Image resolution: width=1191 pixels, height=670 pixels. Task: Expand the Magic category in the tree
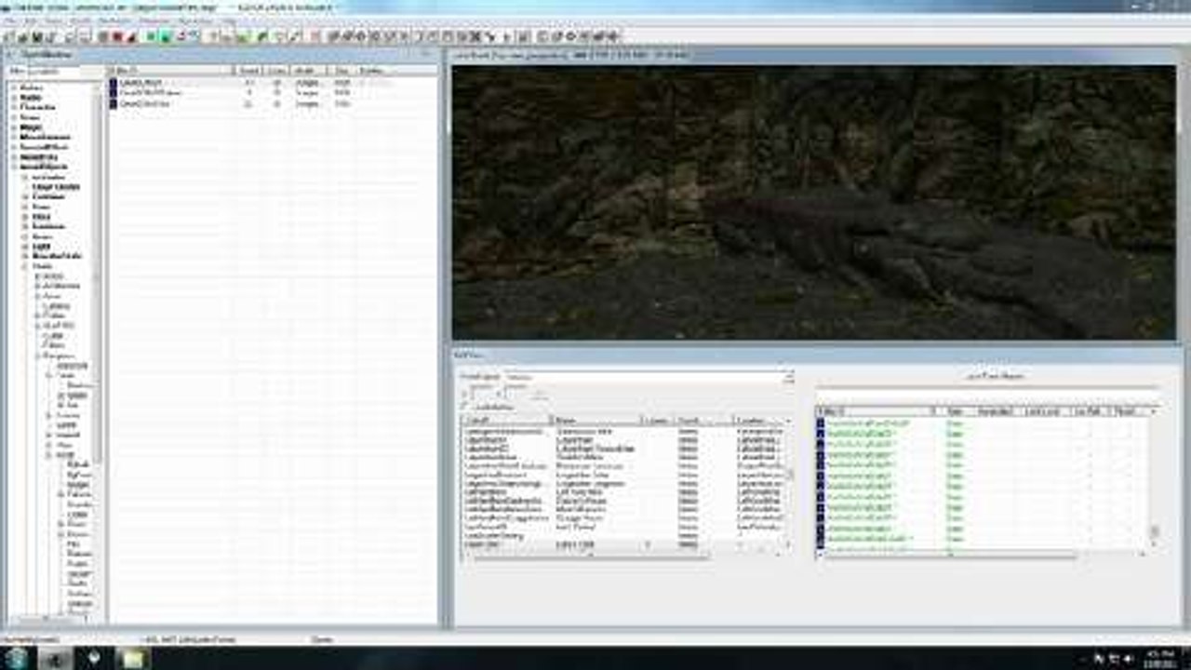[13, 127]
